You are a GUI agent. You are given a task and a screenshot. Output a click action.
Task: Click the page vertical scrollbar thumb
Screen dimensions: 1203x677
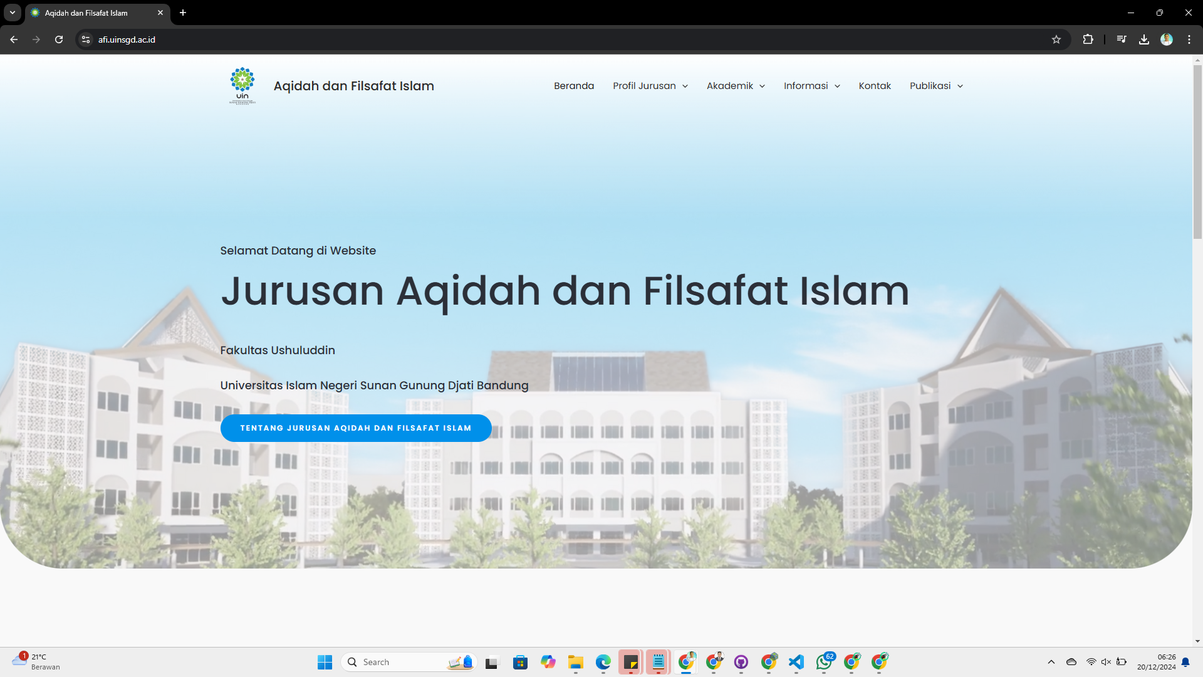pos(1197,152)
